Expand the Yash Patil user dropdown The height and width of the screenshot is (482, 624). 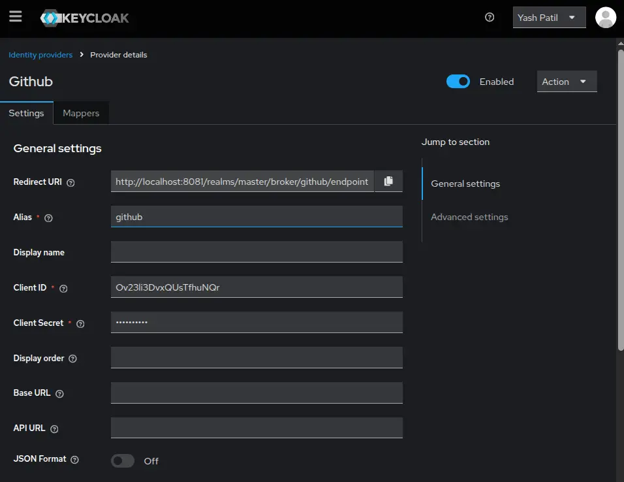click(x=548, y=17)
